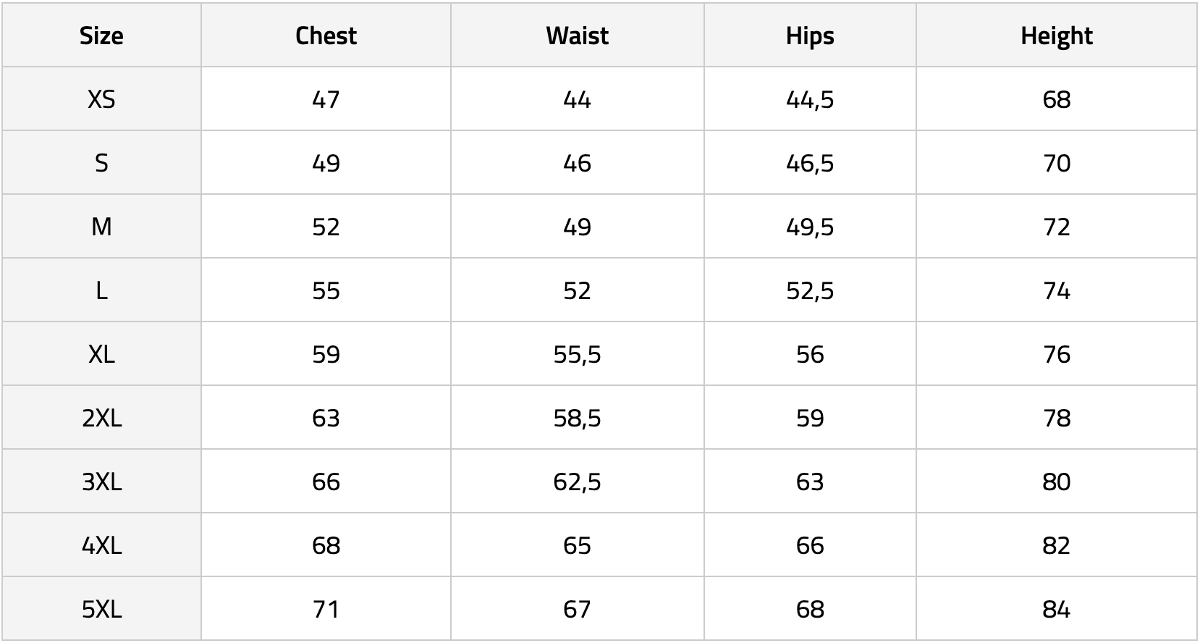Click the Waist column header
Image resolution: width=1200 pixels, height=643 pixels.
pyautogui.click(x=577, y=35)
